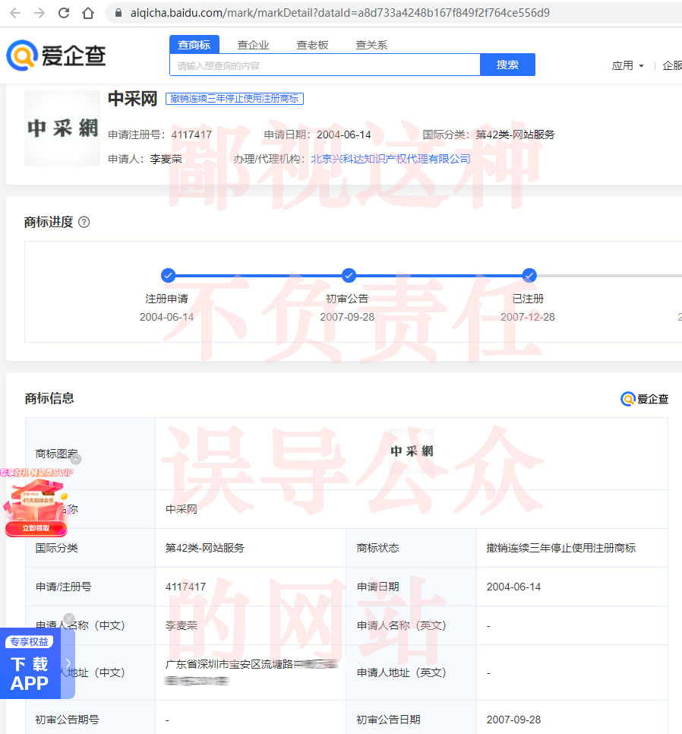Close the 下载APP floating banner
The width and height of the screenshot is (682, 734).
click(x=69, y=619)
